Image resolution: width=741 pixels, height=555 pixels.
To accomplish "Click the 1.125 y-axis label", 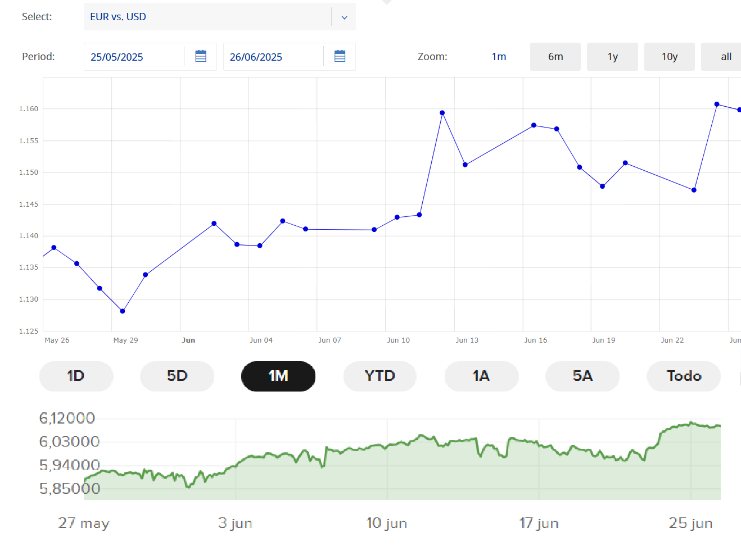I will [x=29, y=331].
